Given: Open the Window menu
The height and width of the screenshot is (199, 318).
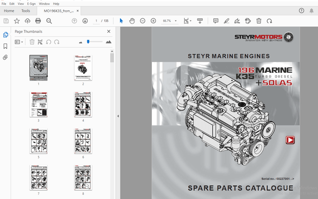Looking at the screenshot, I should [x=44, y=4].
